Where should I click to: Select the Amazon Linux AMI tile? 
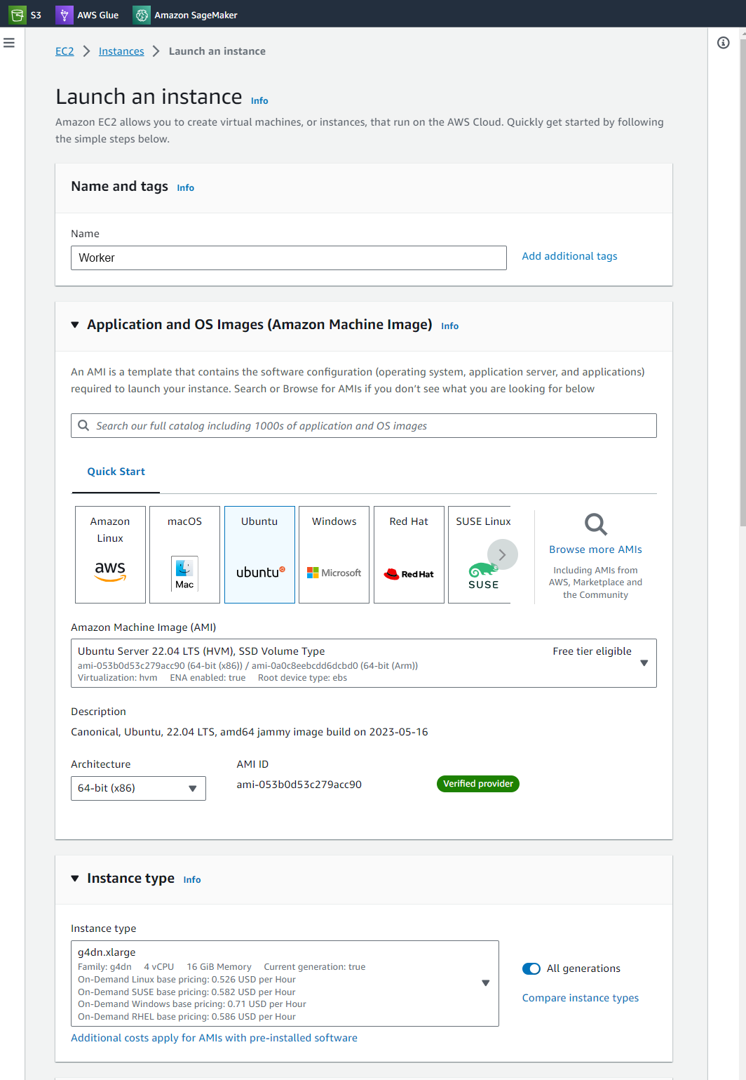click(x=110, y=554)
